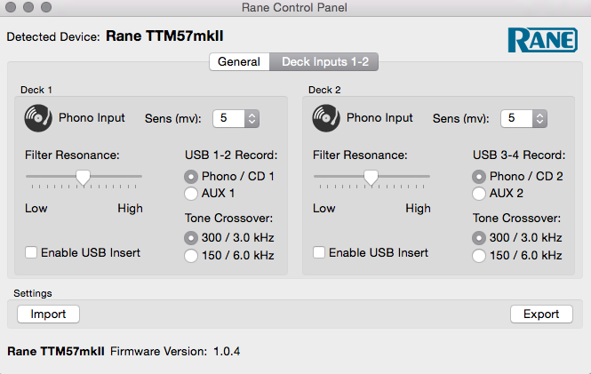Switch to the General tab
The width and height of the screenshot is (591, 374).
pos(239,62)
